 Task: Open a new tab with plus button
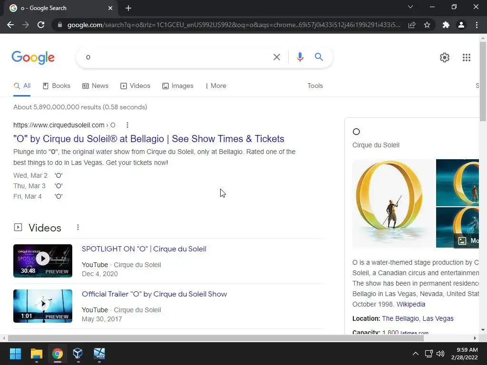point(128,8)
